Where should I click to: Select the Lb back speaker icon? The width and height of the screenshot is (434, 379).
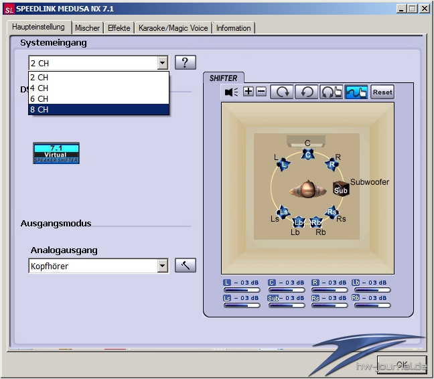click(x=299, y=222)
